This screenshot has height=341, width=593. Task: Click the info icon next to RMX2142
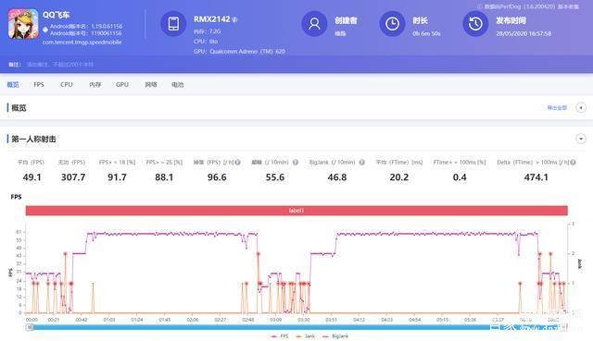234,19
